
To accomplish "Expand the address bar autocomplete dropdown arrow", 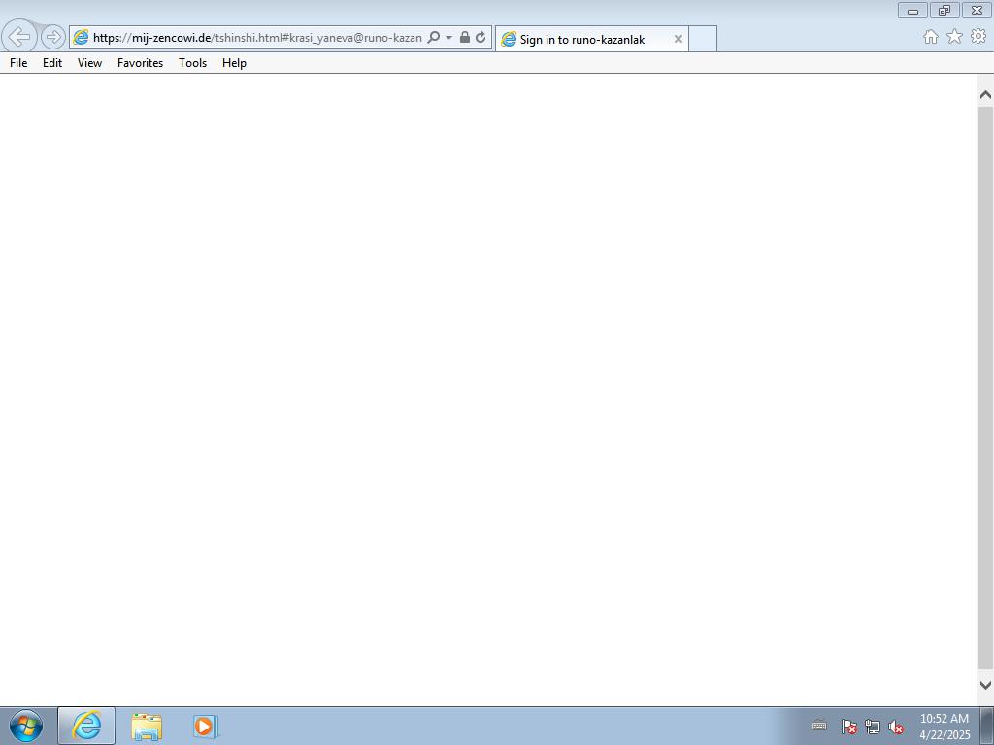I will (448, 38).
